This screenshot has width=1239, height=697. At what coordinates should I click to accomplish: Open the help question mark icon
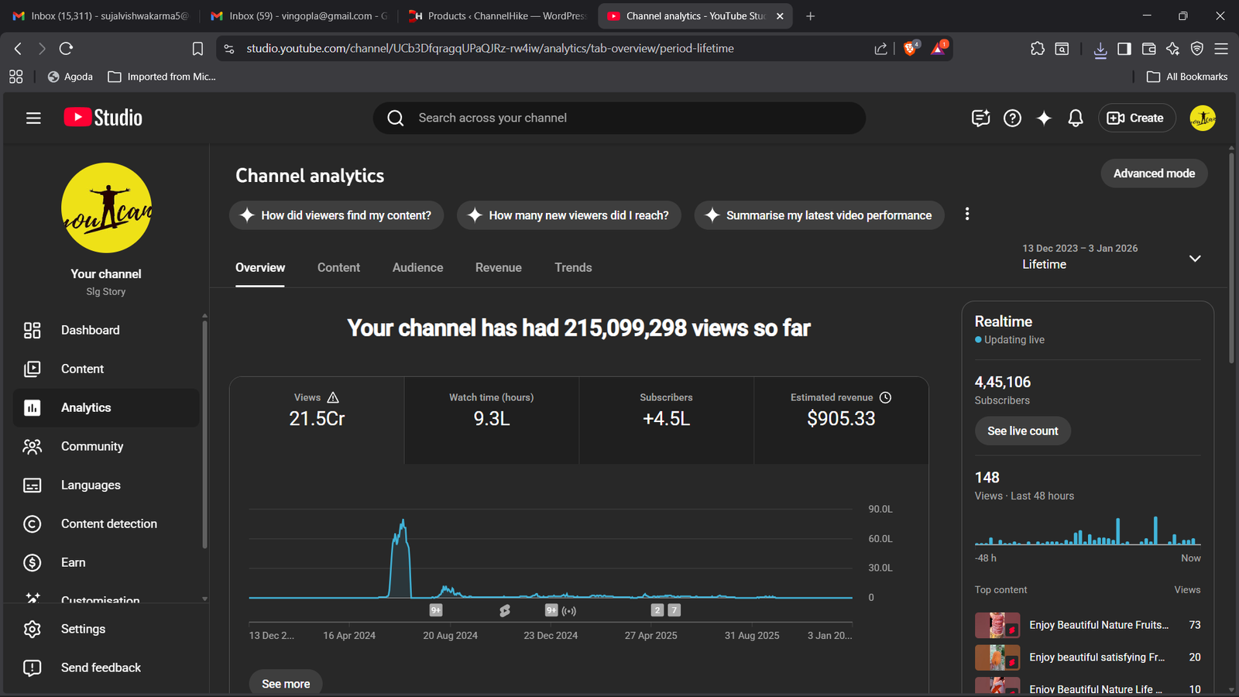pos(1012,118)
